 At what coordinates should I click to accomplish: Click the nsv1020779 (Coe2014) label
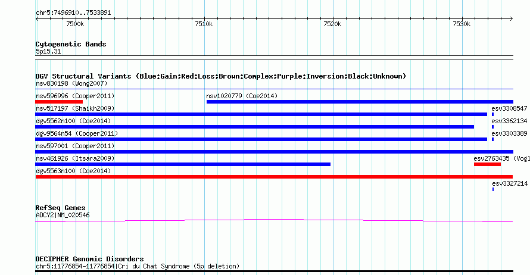pos(242,96)
